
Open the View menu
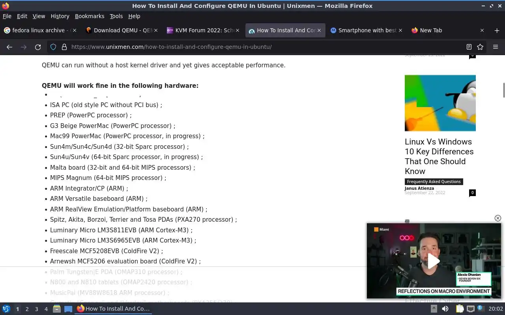click(39, 16)
